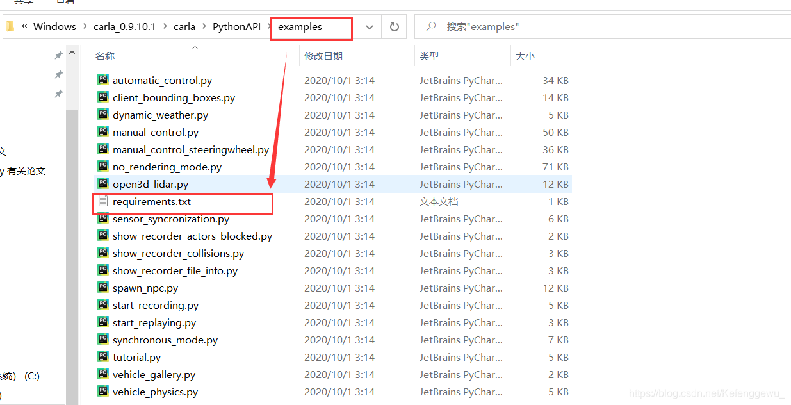Click 有关论文 item in navigation pane
This screenshot has width=791, height=405.
point(23,171)
